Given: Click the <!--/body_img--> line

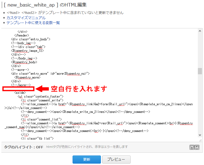Looking at the screenshot, I should (x=24, y=58).
